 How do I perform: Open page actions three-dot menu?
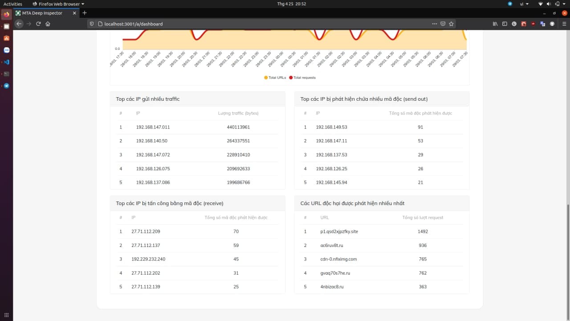[x=435, y=24]
